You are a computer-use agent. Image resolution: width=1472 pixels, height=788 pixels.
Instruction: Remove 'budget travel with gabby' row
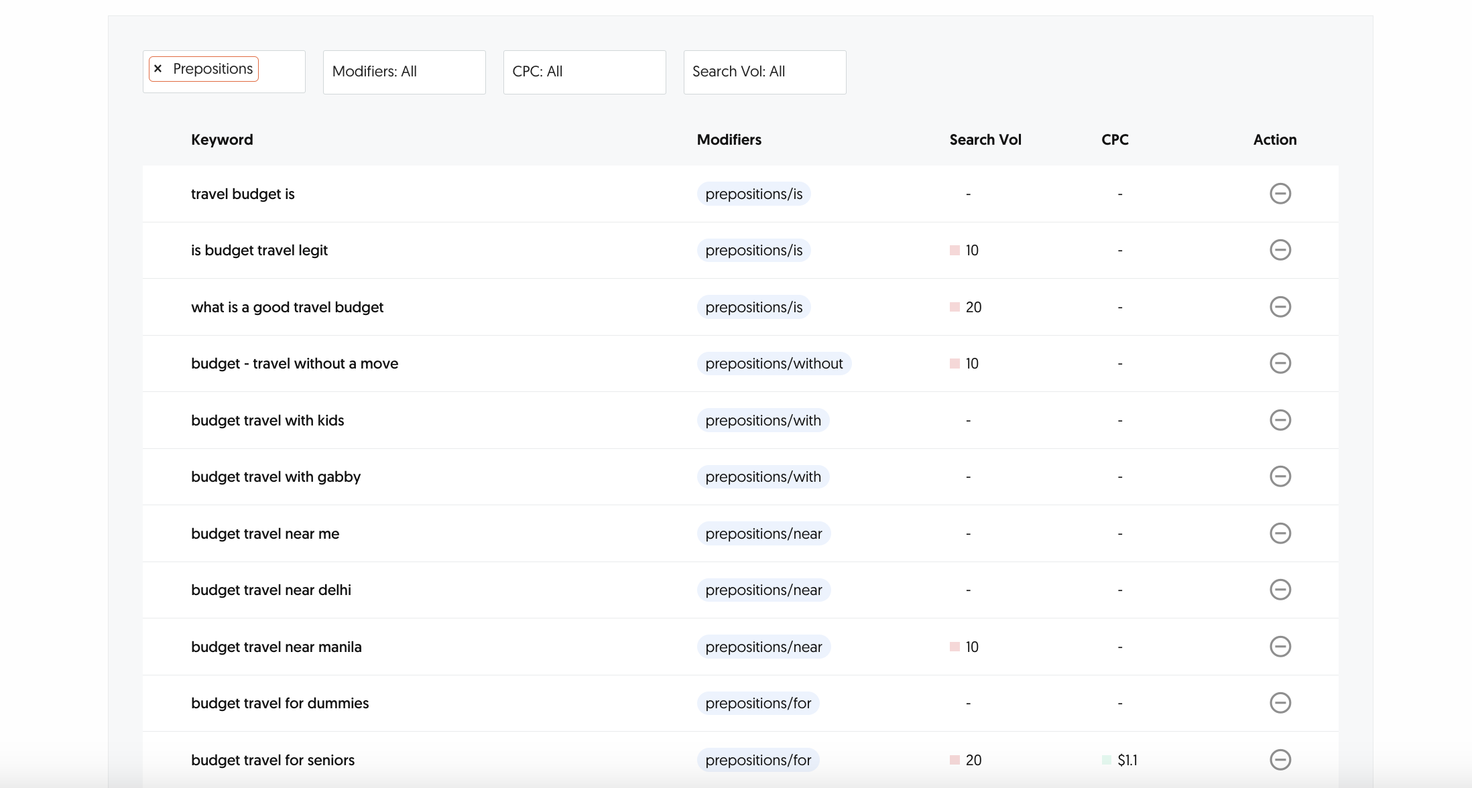[1280, 476]
